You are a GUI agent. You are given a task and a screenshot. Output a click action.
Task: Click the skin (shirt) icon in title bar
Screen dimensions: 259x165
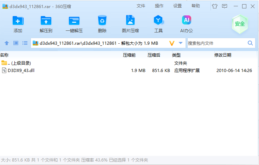[x=215, y=6]
